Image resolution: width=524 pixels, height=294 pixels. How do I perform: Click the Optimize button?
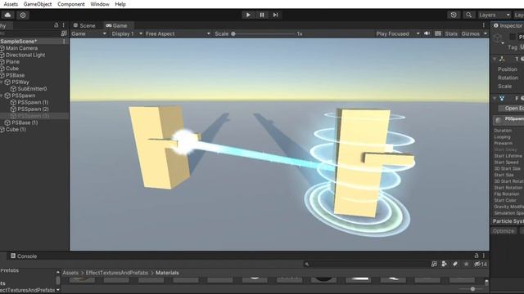pos(504,230)
